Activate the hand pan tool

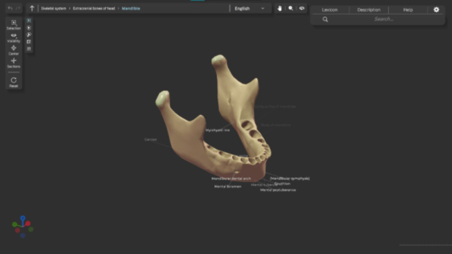pyautogui.click(x=280, y=9)
